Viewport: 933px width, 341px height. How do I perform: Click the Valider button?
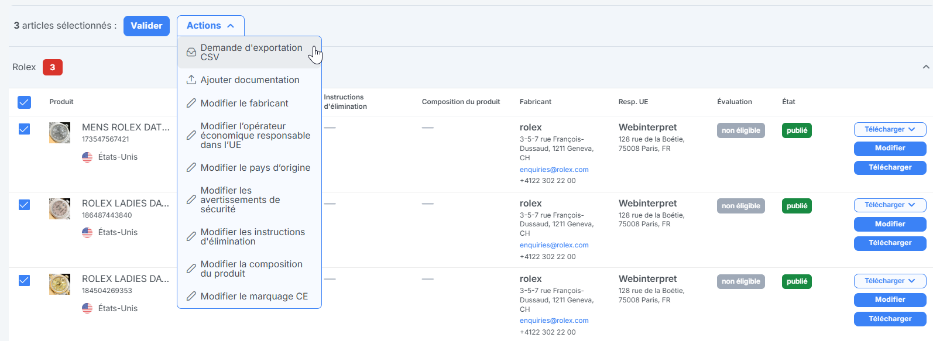[146, 26]
